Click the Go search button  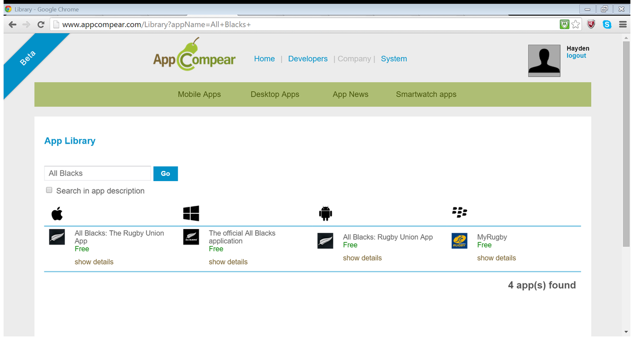(x=165, y=173)
